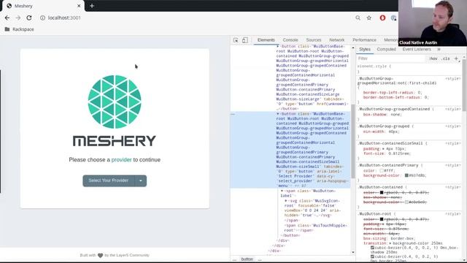Open the Sources tab in DevTools
467x263 pixels.
[314, 40]
